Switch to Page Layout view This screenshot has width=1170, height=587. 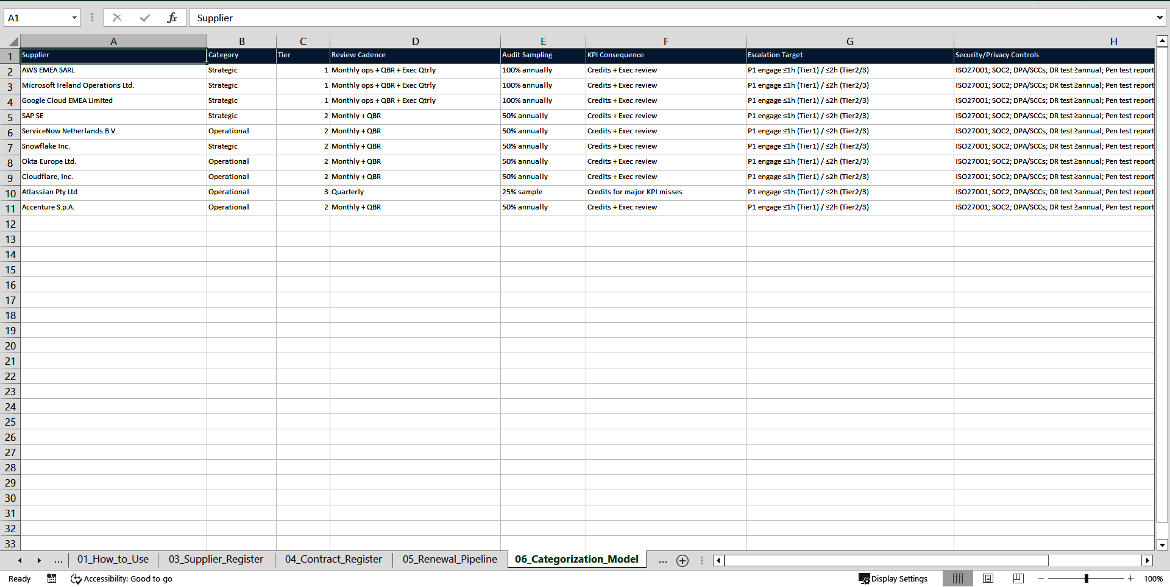[x=988, y=578]
